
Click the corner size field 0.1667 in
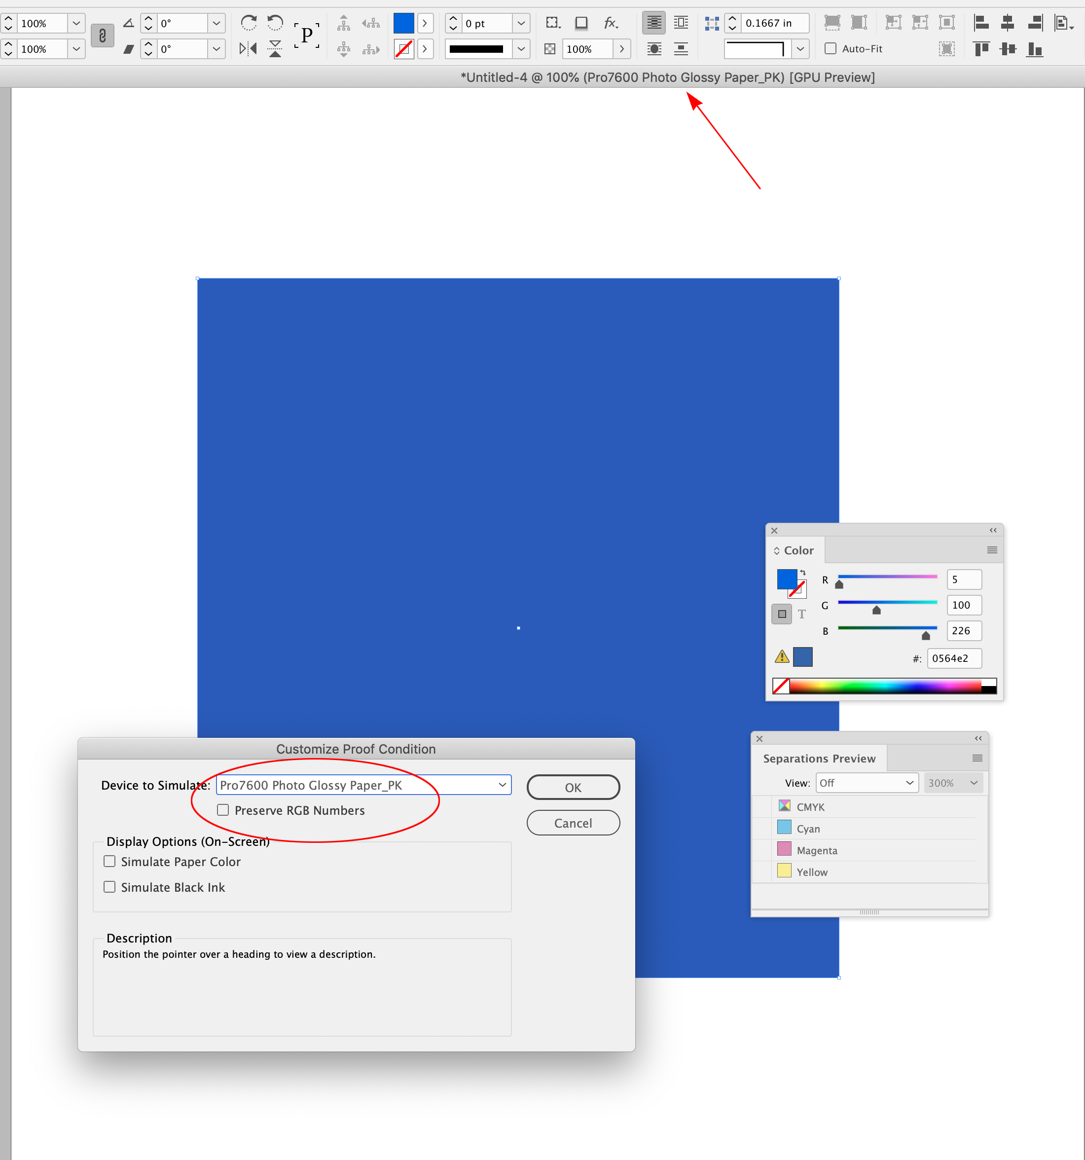(x=775, y=23)
